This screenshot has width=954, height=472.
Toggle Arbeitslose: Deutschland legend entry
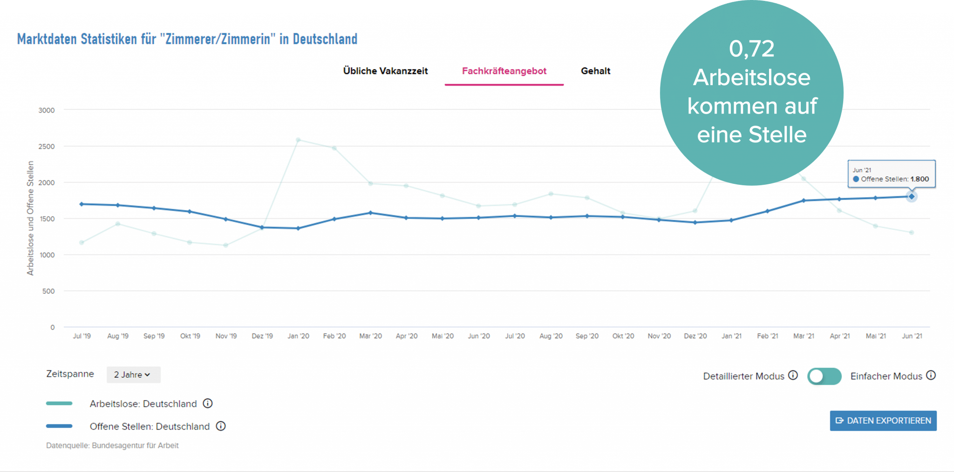pos(143,404)
